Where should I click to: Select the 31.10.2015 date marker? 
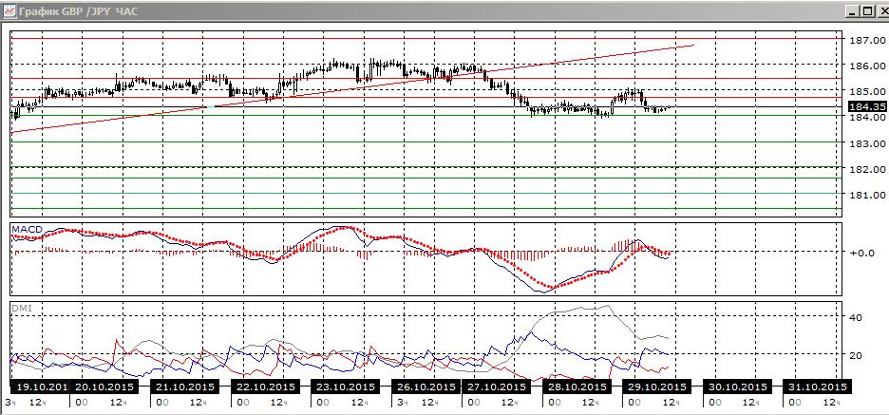818,387
